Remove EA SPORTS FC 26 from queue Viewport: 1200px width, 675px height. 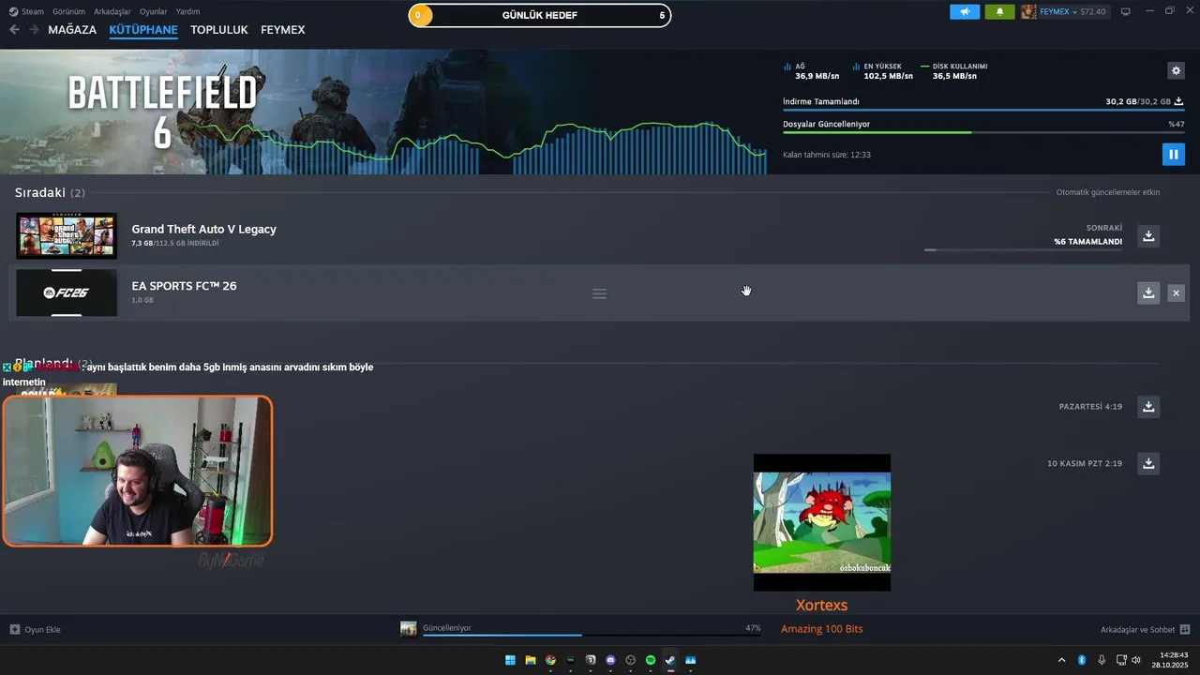1176,293
